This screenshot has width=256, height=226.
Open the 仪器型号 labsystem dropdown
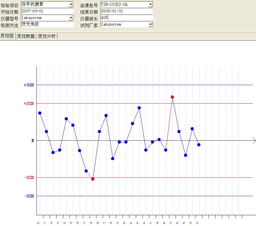pyautogui.click(x=71, y=18)
